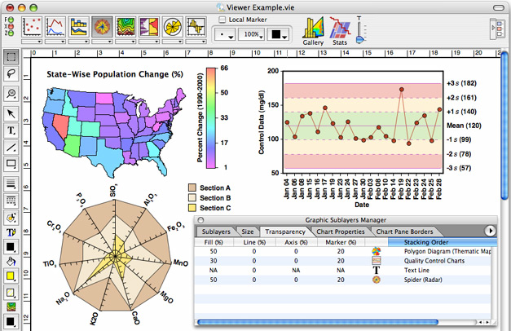Open the black marker color dropdown
Viewport: 511px width, 331px height.
tap(278, 34)
